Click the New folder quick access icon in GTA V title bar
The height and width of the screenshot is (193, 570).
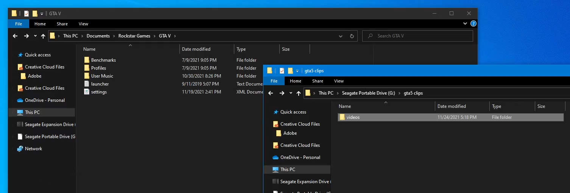coord(35,14)
